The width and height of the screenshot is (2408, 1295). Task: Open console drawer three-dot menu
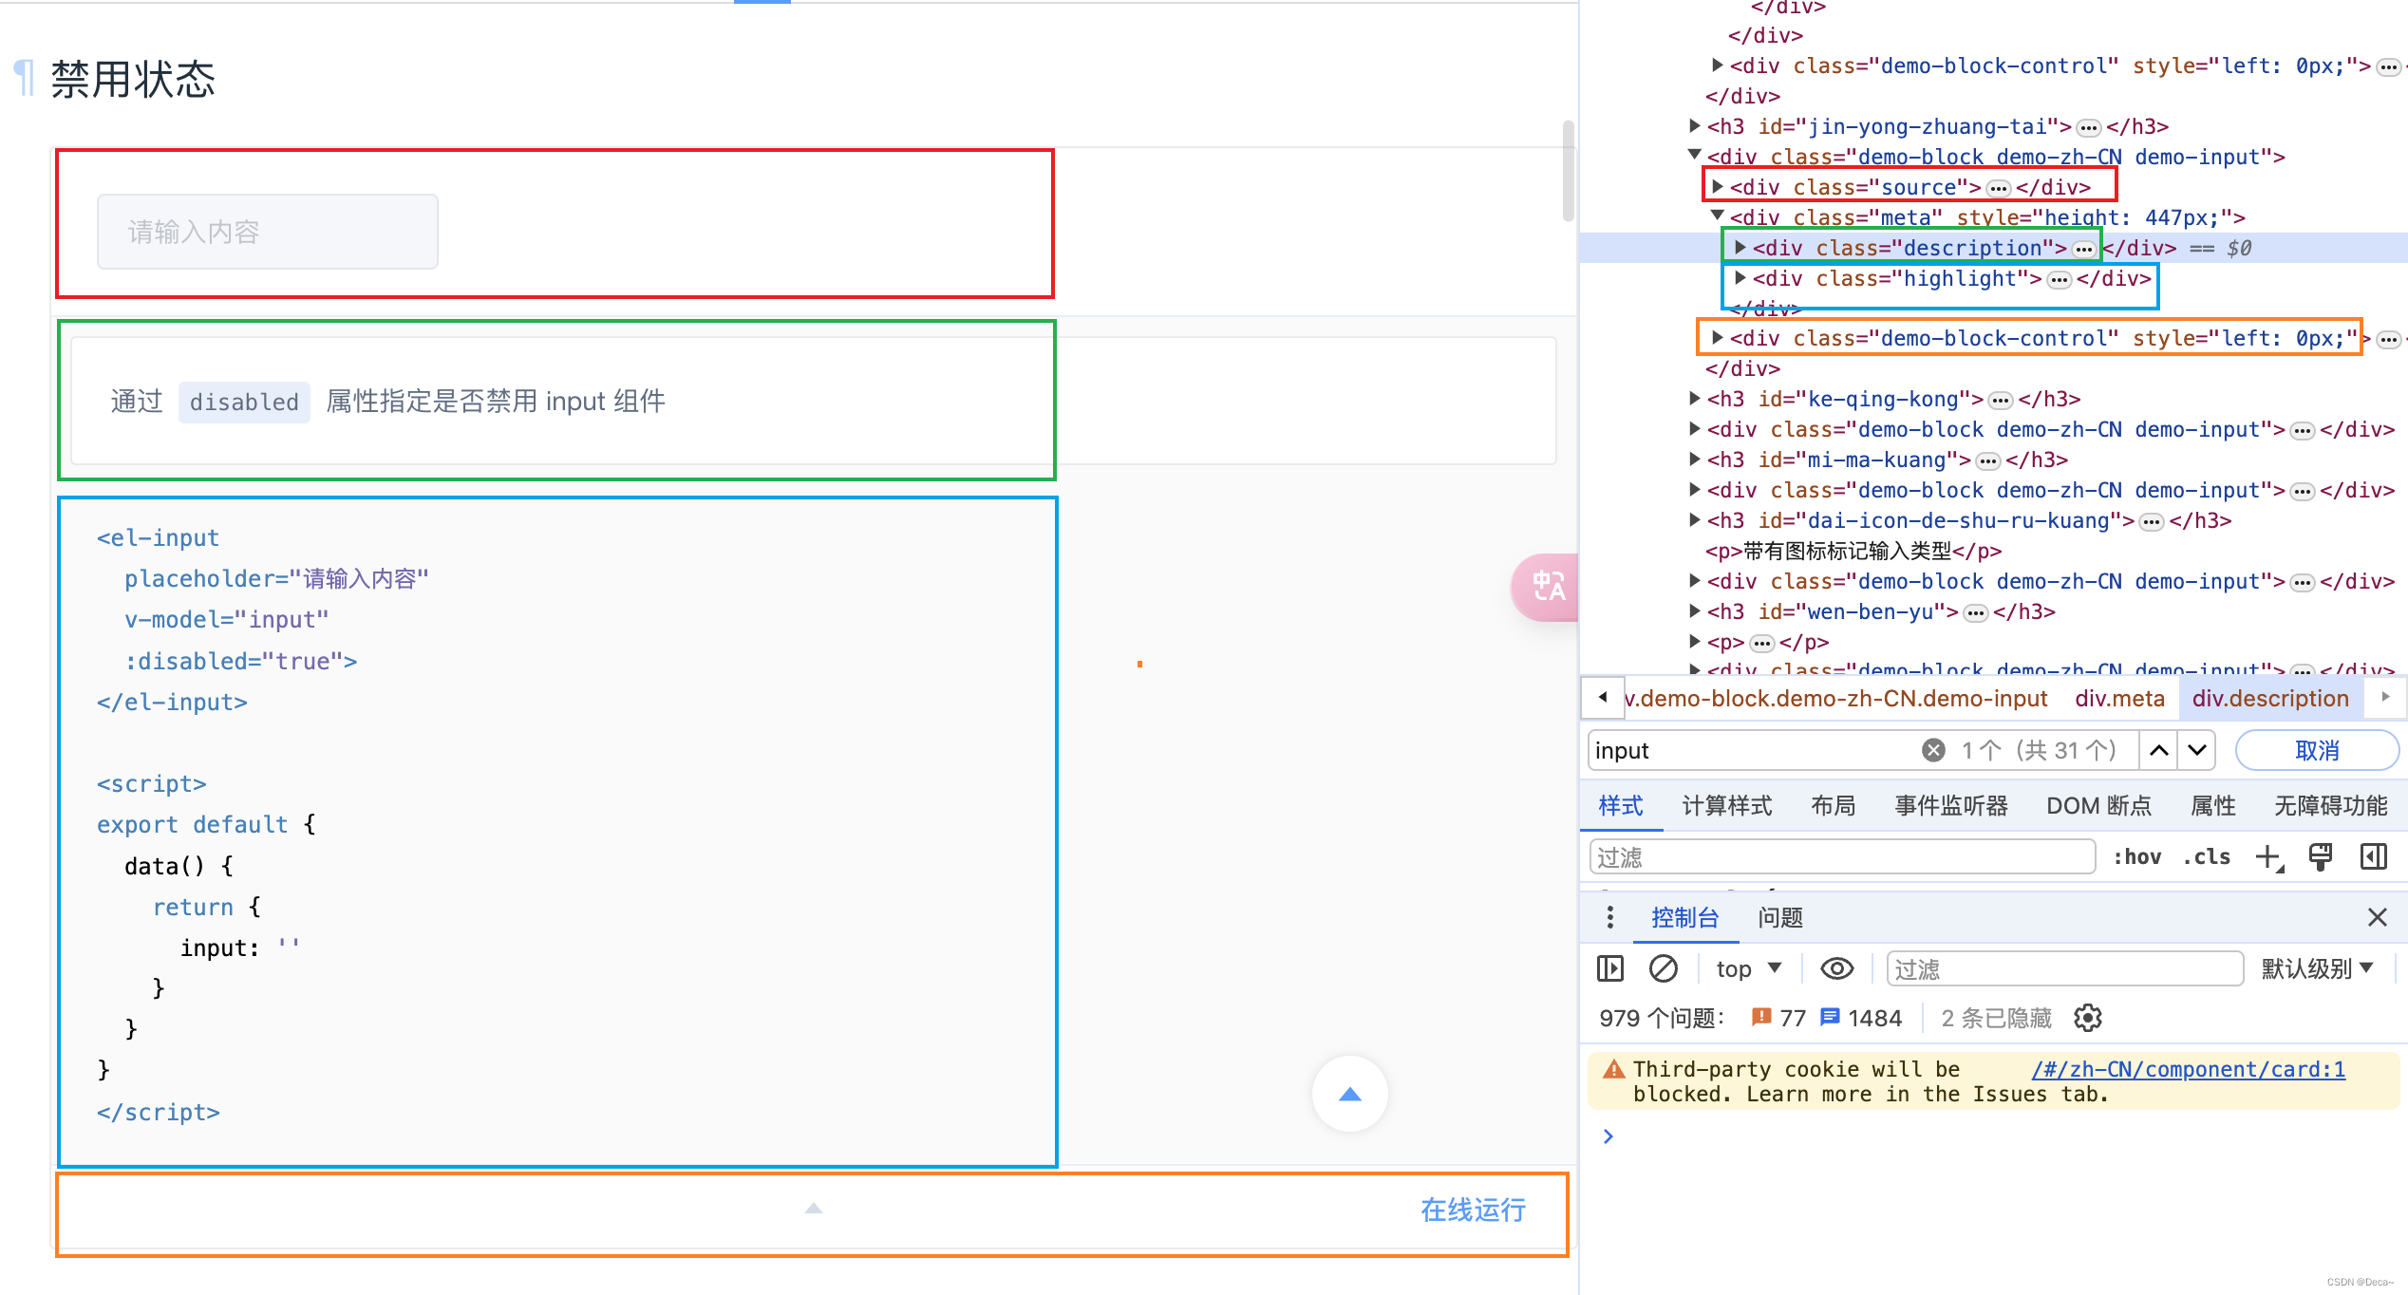click(x=1609, y=917)
